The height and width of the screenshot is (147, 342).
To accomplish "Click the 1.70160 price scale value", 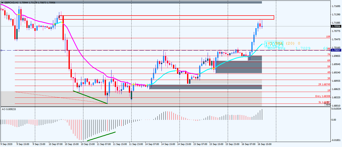I will pos(337,47).
